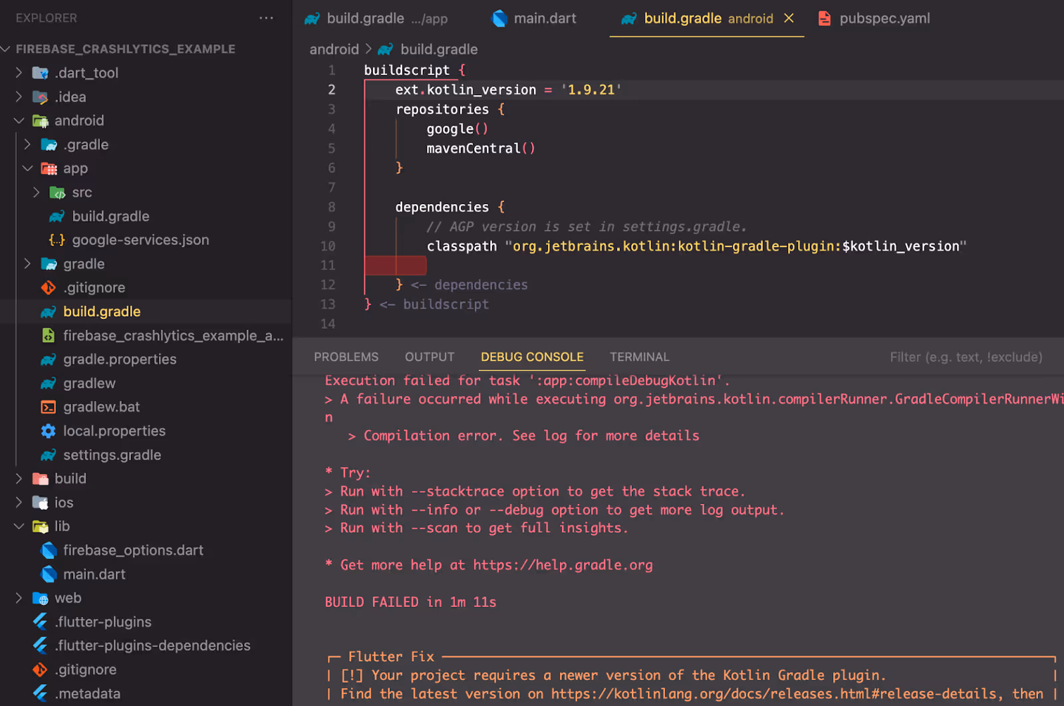This screenshot has width=1064, height=706.
Task: Click Dart icon of main.dart in explorer
Action: [x=49, y=574]
